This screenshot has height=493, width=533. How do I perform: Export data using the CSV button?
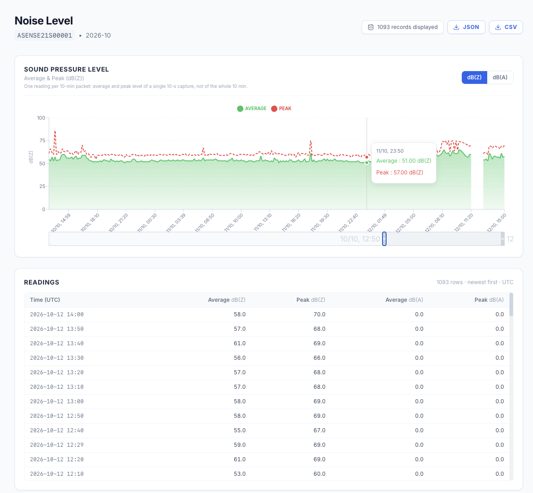point(506,27)
